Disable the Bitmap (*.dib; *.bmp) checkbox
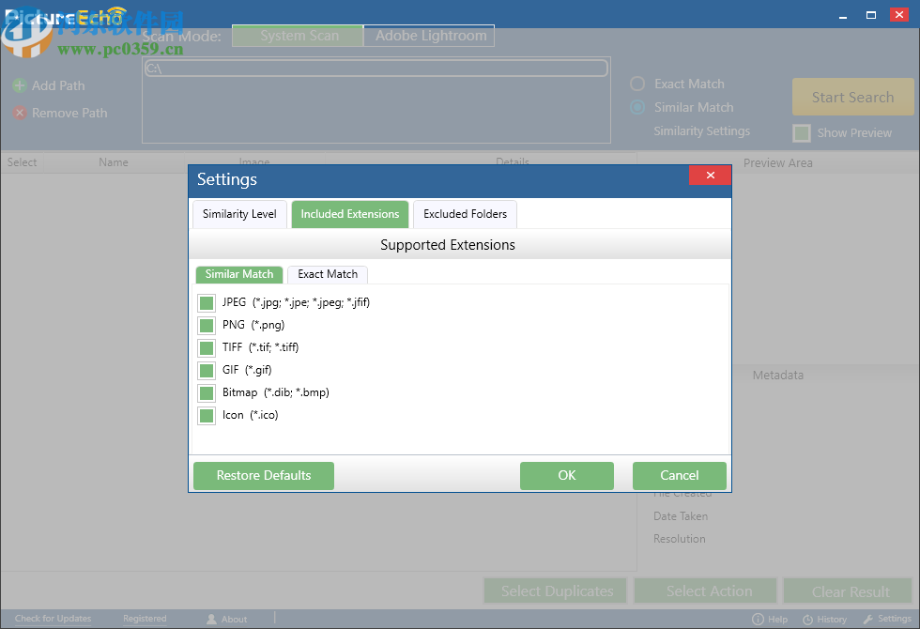Image resolution: width=920 pixels, height=629 pixels. point(207,392)
